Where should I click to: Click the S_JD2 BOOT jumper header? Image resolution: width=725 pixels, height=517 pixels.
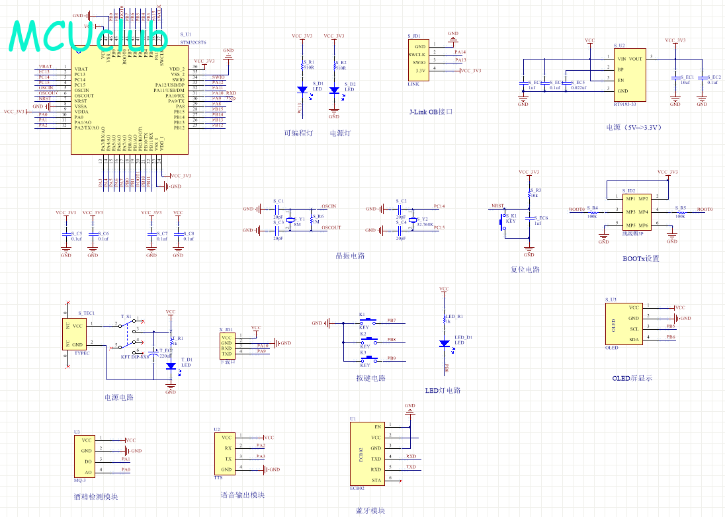(x=636, y=212)
